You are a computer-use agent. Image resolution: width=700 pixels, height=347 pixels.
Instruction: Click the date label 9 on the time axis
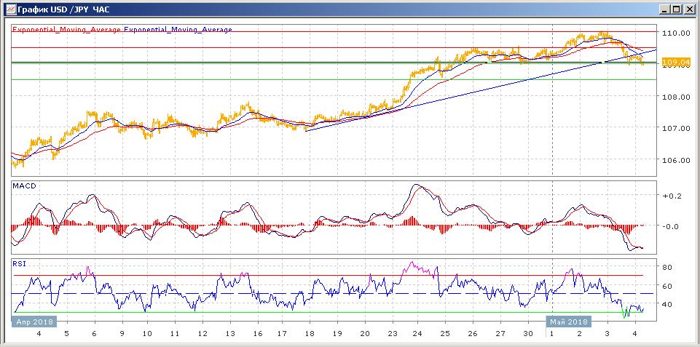click(x=120, y=334)
